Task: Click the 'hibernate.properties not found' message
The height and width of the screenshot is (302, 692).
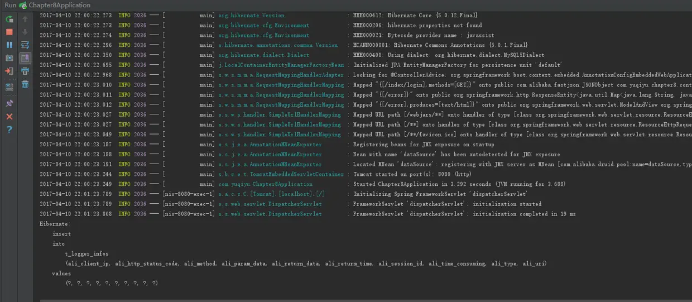Action: (x=418, y=26)
